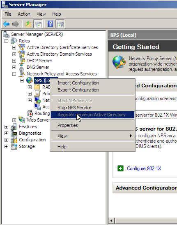Select the Storage tree label

pyautogui.click(x=27, y=146)
